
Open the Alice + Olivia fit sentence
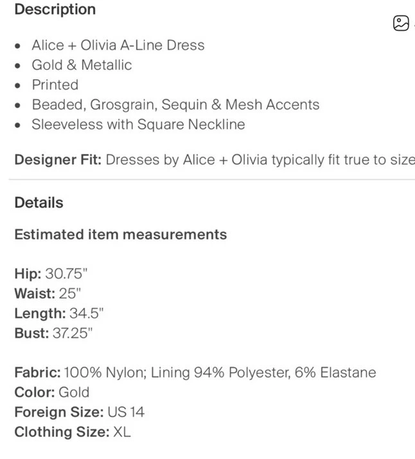pos(260,160)
